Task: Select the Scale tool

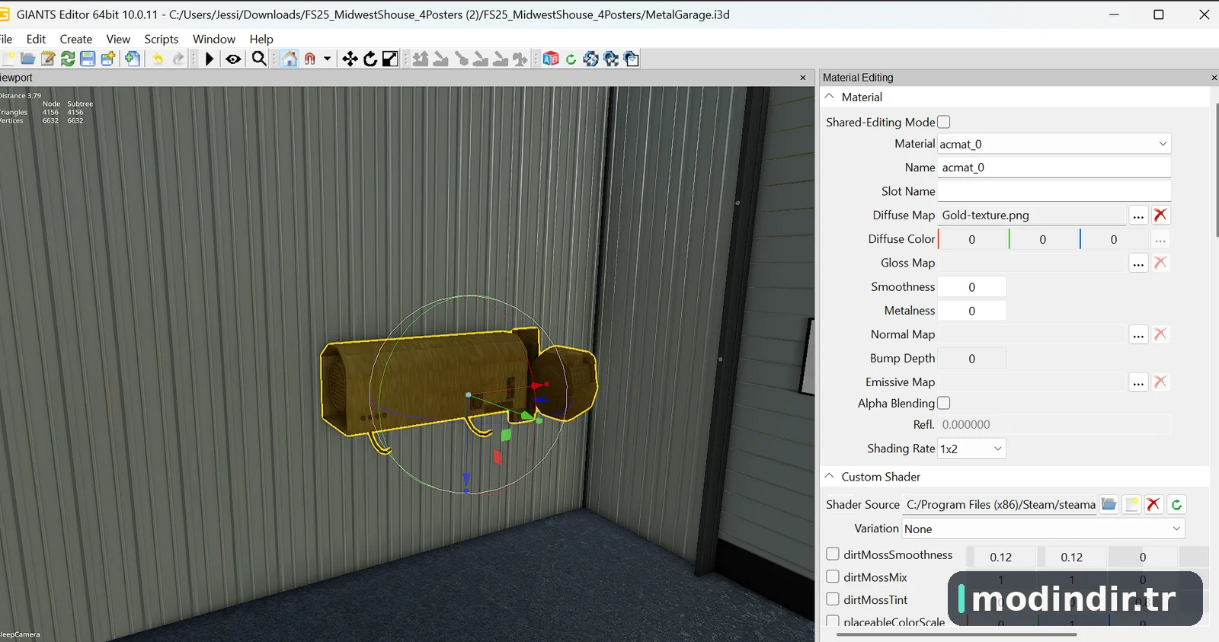Action: (x=390, y=59)
